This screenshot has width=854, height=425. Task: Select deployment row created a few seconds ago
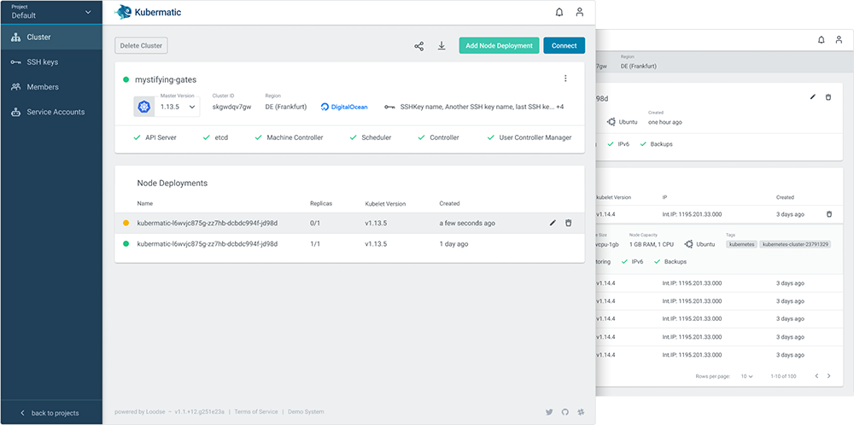tap(349, 223)
